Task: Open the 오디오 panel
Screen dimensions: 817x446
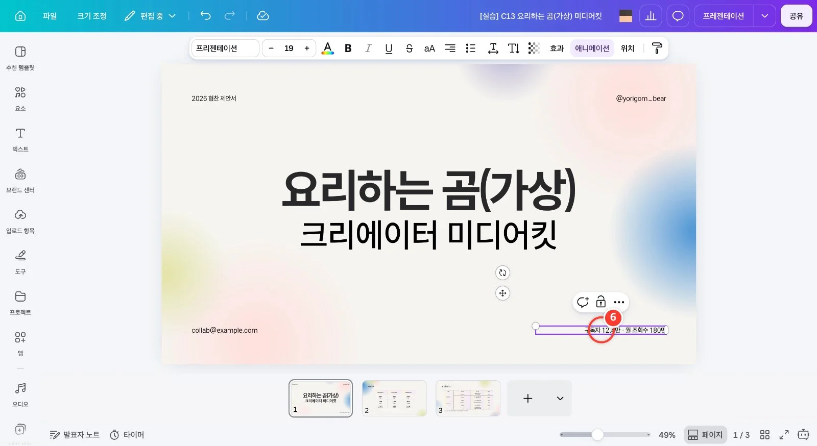Action: pos(20,395)
